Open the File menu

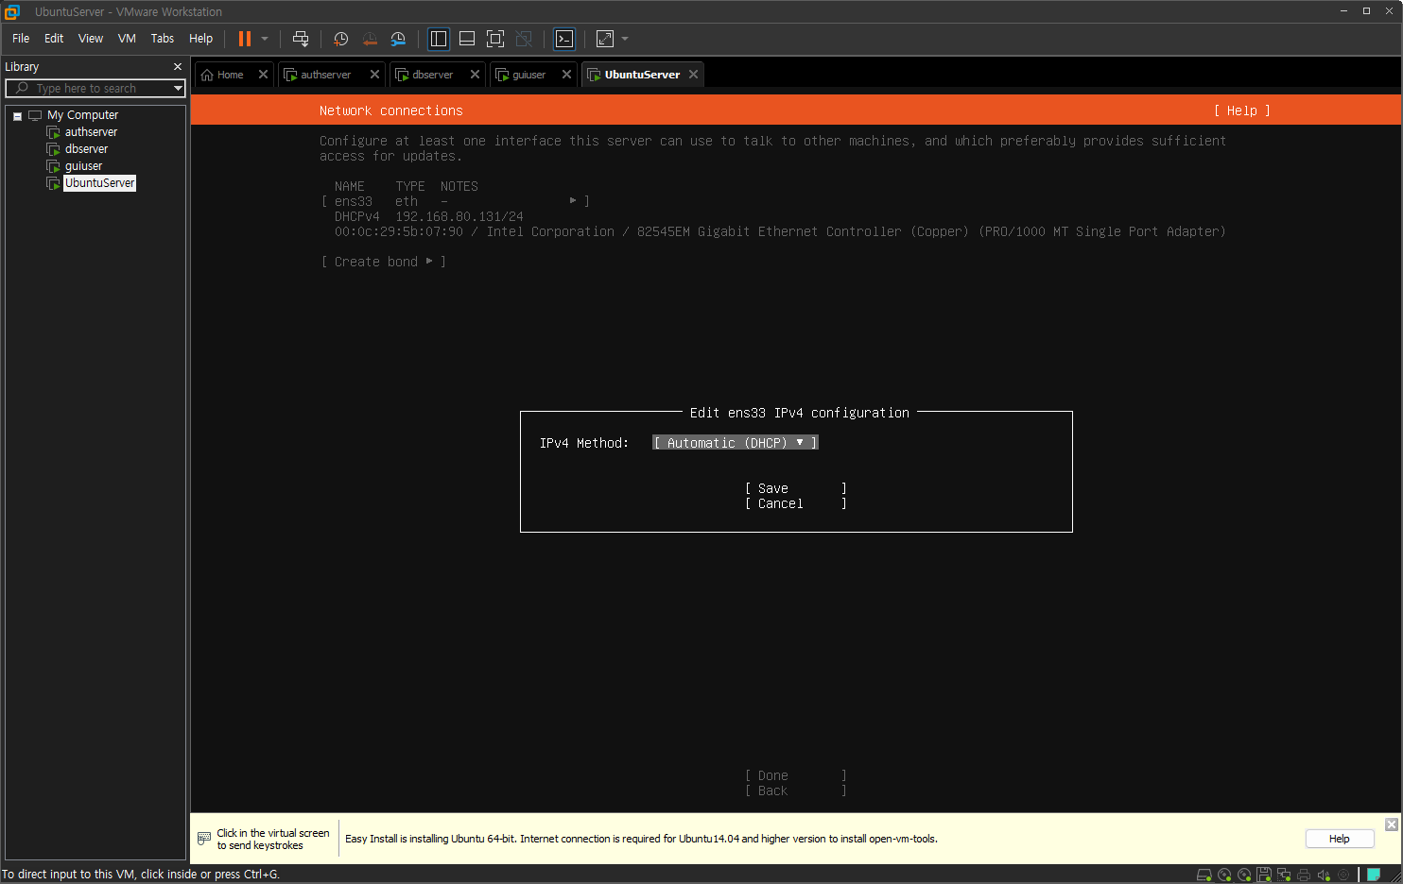pyautogui.click(x=21, y=39)
